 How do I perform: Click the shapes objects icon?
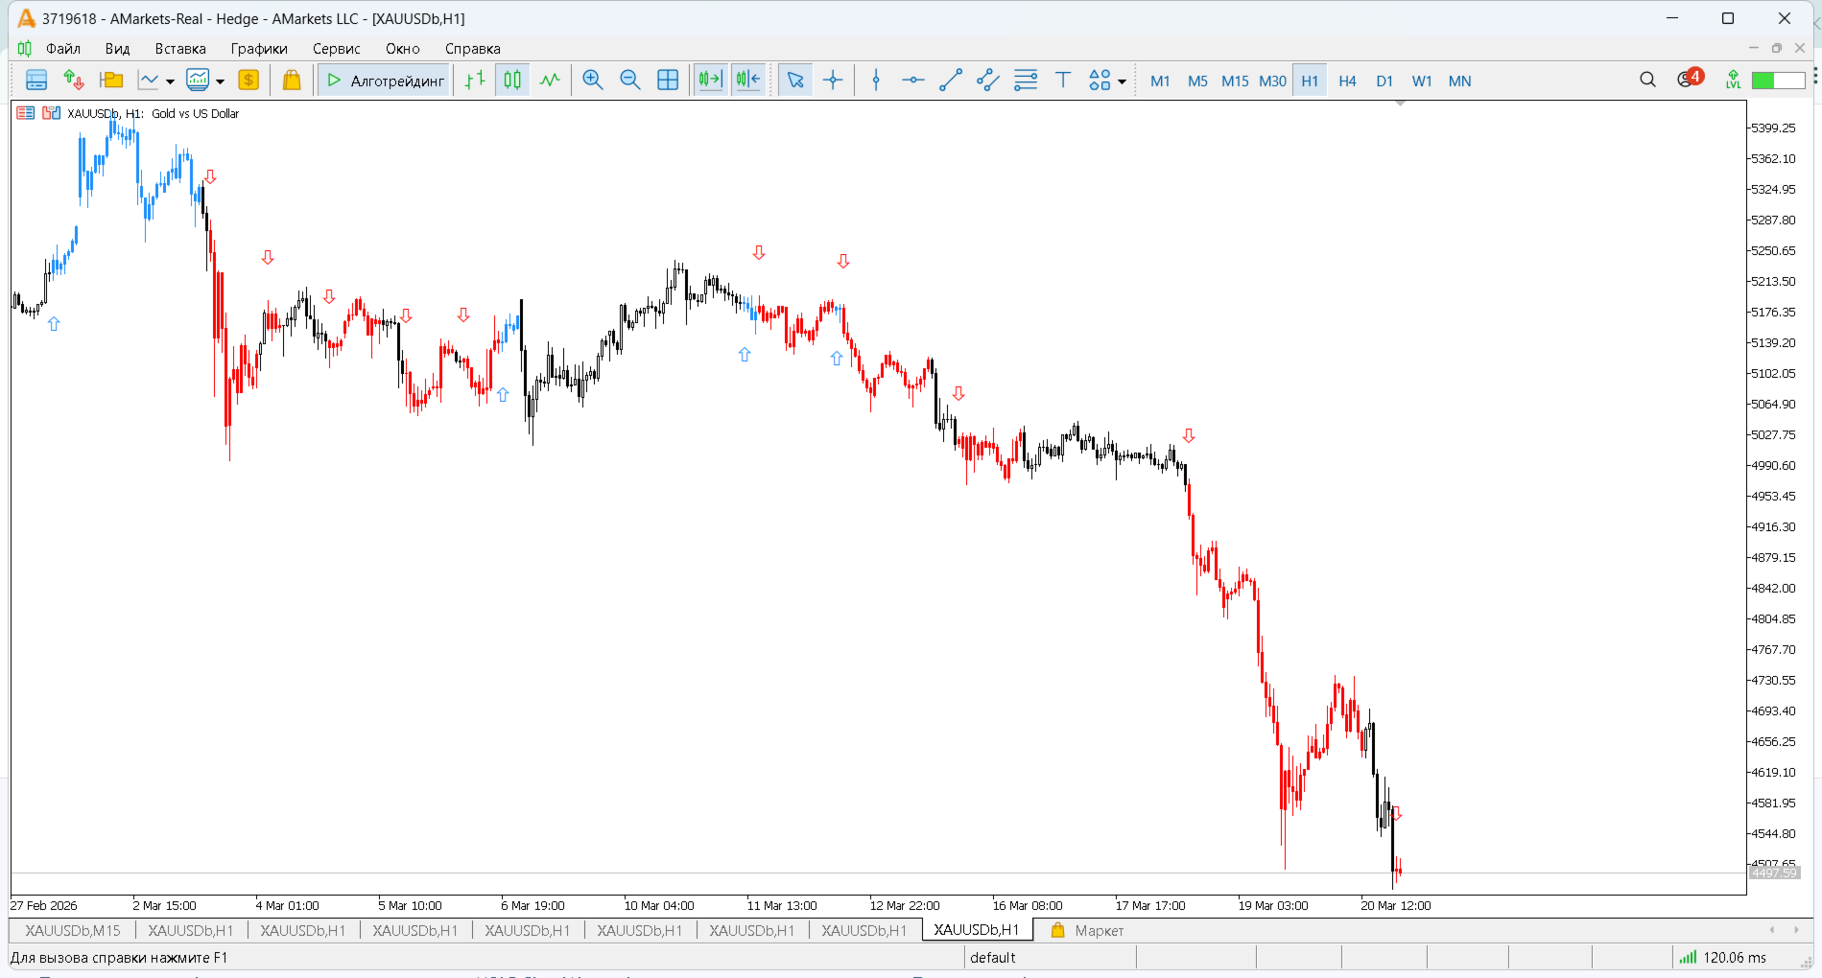coord(1100,81)
